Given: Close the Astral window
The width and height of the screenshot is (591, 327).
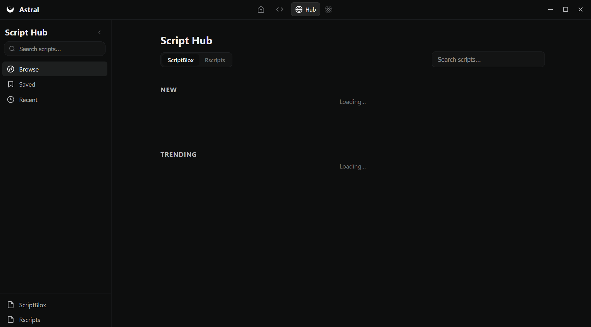Looking at the screenshot, I should 581,9.
